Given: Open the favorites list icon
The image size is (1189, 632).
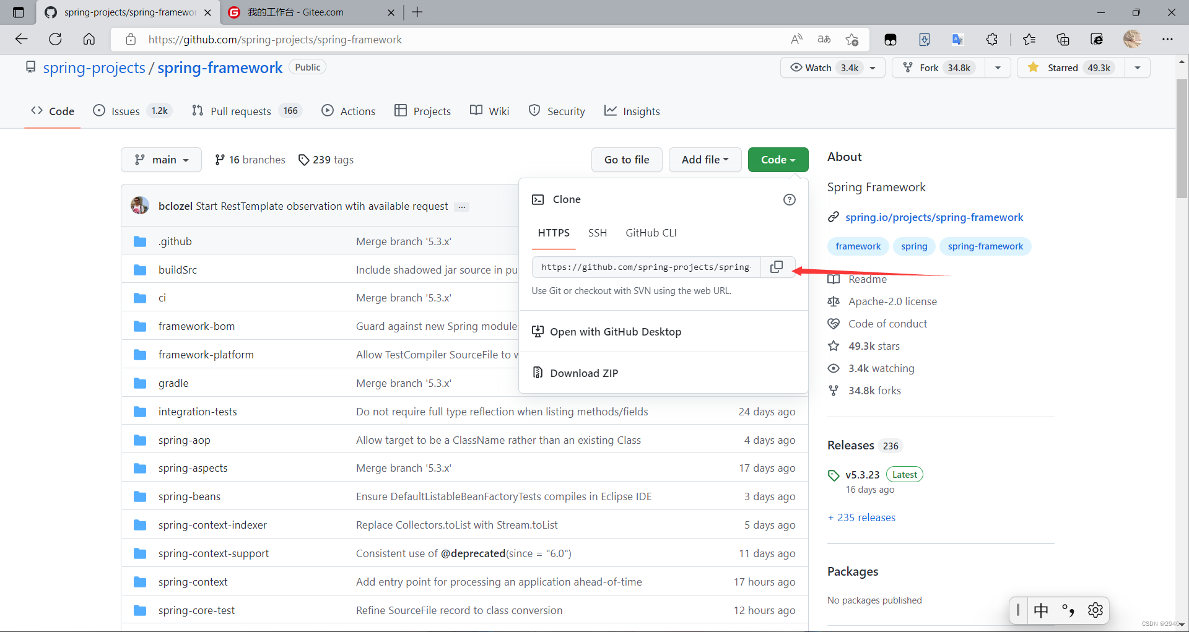Looking at the screenshot, I should pos(1029,40).
